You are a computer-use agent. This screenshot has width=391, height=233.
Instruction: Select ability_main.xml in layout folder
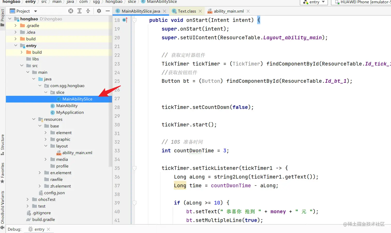[74, 153]
